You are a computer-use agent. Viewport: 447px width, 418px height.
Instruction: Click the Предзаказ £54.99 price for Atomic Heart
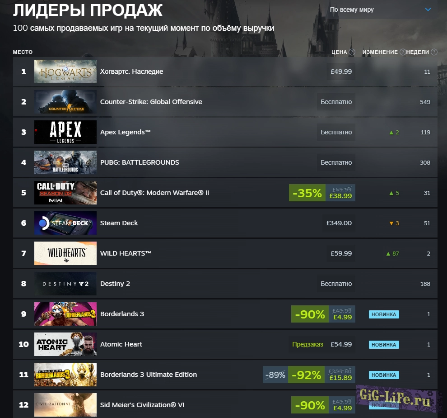(x=322, y=344)
